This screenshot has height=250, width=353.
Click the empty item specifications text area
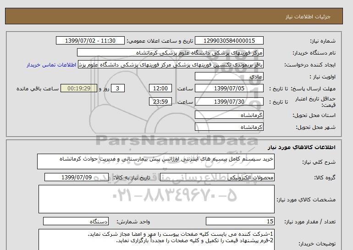[156, 199]
